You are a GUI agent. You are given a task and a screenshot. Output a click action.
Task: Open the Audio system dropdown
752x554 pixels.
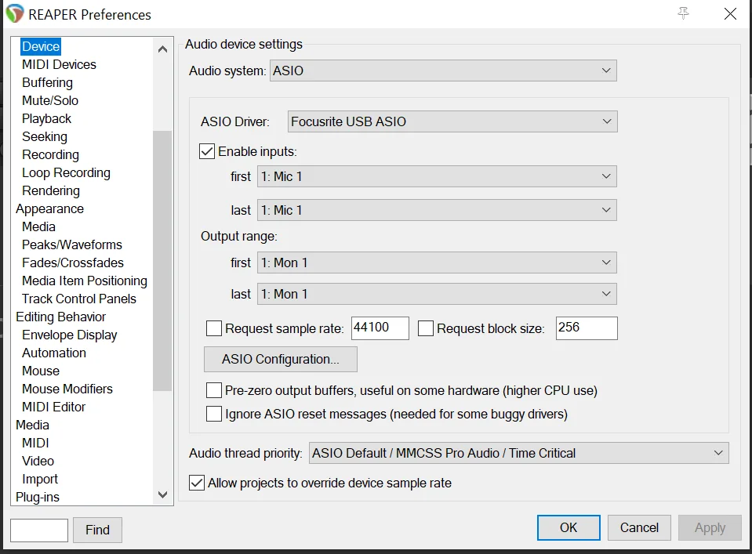click(443, 71)
